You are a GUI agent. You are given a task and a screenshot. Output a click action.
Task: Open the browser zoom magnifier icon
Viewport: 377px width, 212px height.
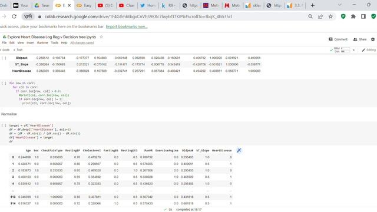pos(310,16)
